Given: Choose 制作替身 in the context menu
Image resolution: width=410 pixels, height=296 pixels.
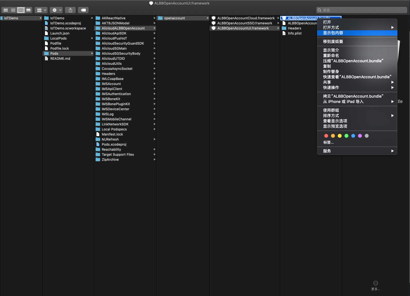Looking at the screenshot, I should pyautogui.click(x=357, y=72).
